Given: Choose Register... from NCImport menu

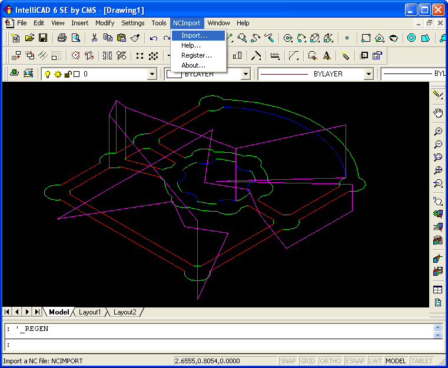Looking at the screenshot, I should [198, 55].
